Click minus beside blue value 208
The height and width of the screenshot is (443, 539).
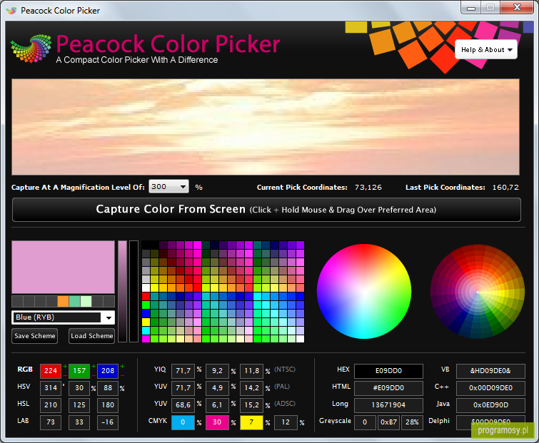point(122,375)
